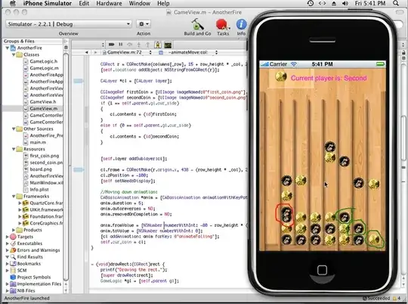Image resolution: width=408 pixels, height=304 pixels.
Task: Click the debugger step into arrow
Action: pyautogui.click(x=139, y=45)
